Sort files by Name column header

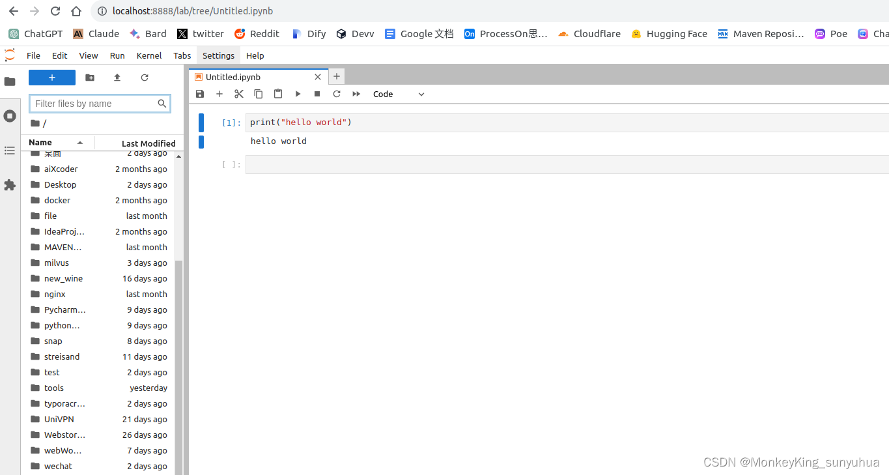tap(57, 142)
